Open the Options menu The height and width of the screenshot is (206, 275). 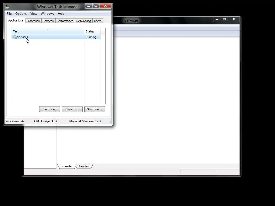click(x=21, y=14)
